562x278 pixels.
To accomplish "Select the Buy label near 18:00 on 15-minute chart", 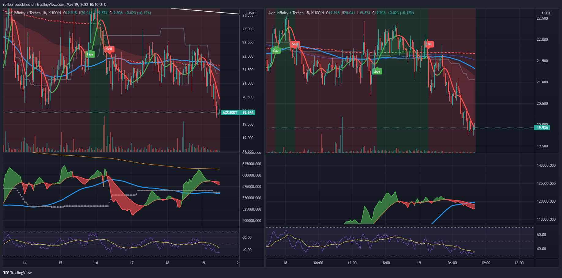I will pos(377,71).
